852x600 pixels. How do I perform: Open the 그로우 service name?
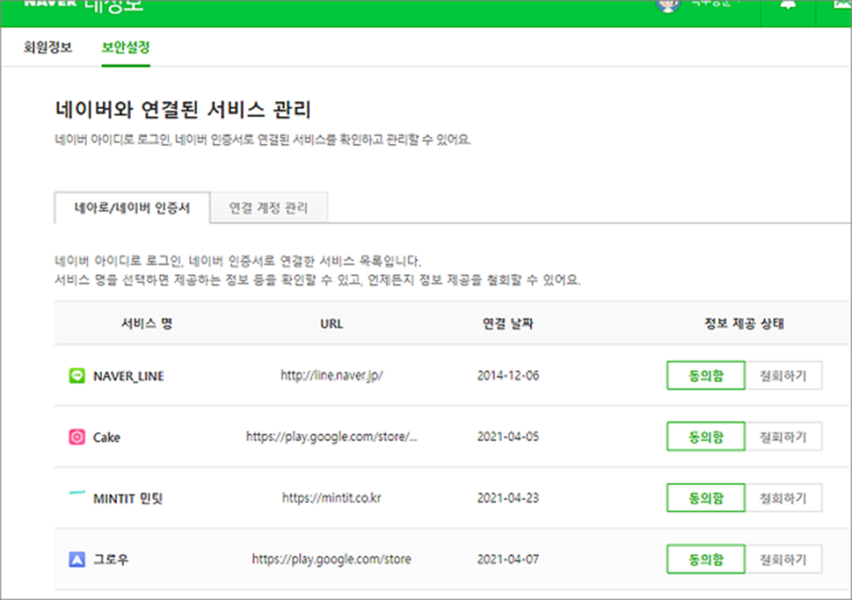point(111,560)
